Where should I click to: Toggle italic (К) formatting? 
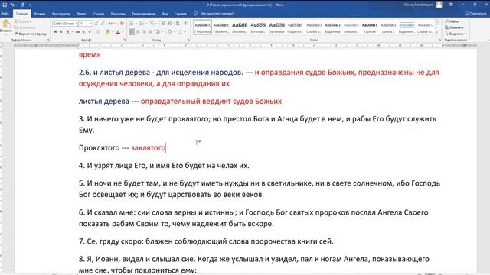click(61, 32)
